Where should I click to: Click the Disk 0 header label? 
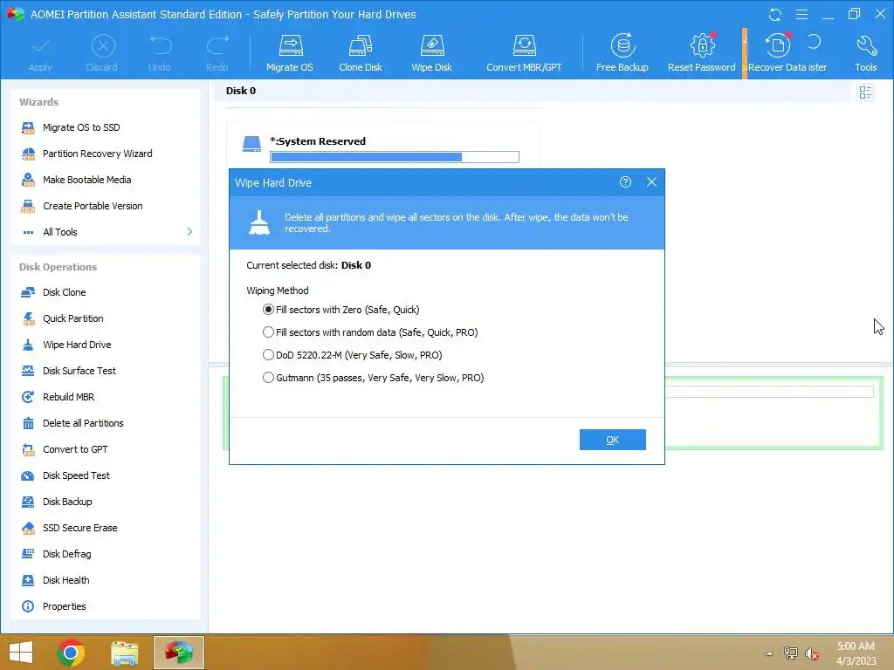pyautogui.click(x=241, y=91)
